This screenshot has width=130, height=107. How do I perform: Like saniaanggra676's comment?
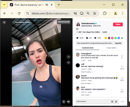[122, 56]
